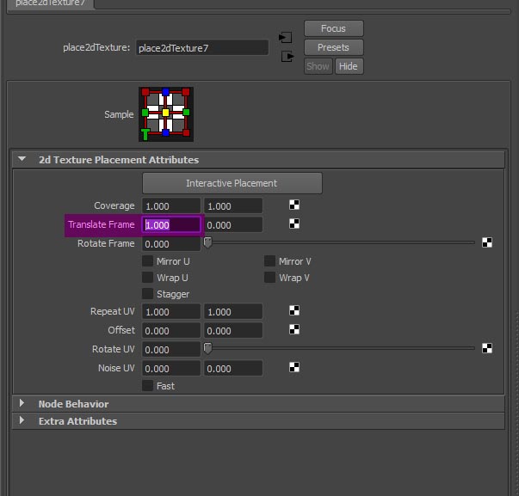Open Rotate UV map checker icon

click(x=487, y=348)
